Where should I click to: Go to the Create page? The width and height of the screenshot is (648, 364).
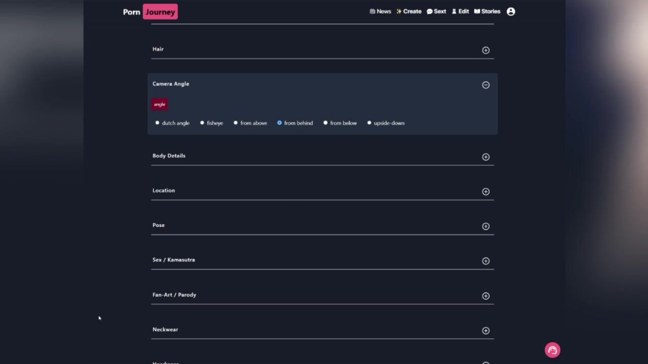pyautogui.click(x=409, y=12)
